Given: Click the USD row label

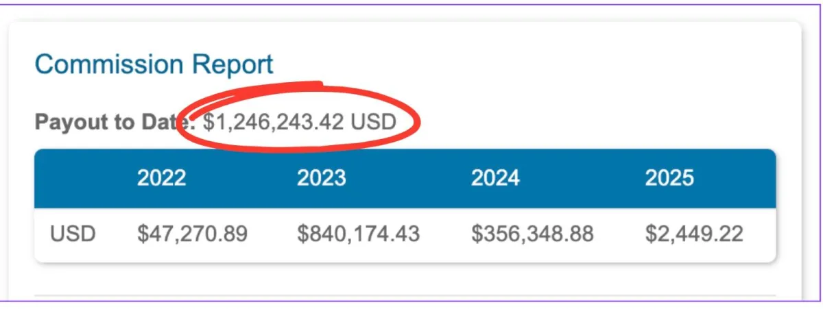Looking at the screenshot, I should (x=72, y=234).
